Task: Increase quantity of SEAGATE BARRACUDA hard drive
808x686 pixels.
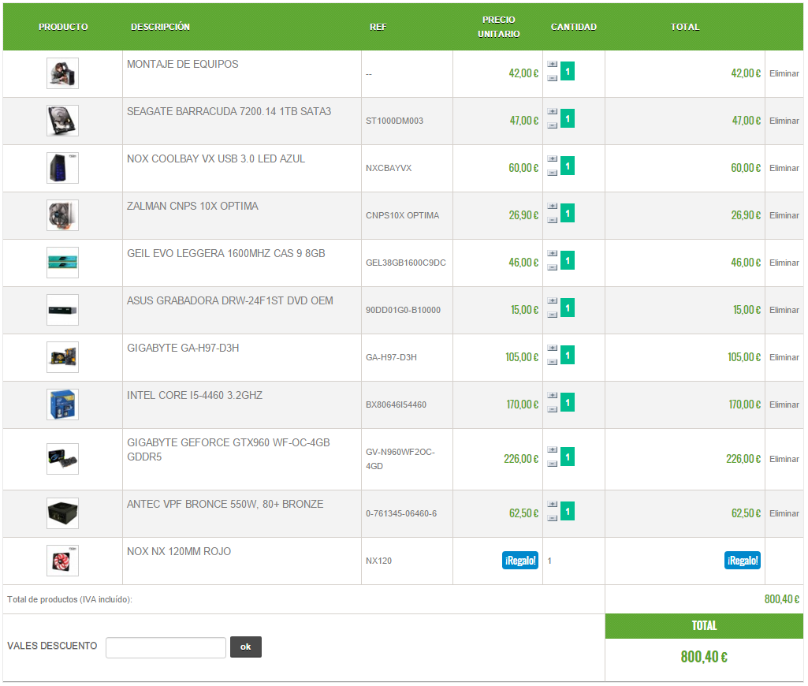Action: (553, 112)
